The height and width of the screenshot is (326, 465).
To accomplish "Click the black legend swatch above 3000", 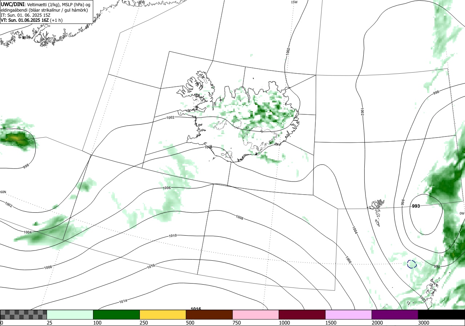I will click(x=441, y=314).
